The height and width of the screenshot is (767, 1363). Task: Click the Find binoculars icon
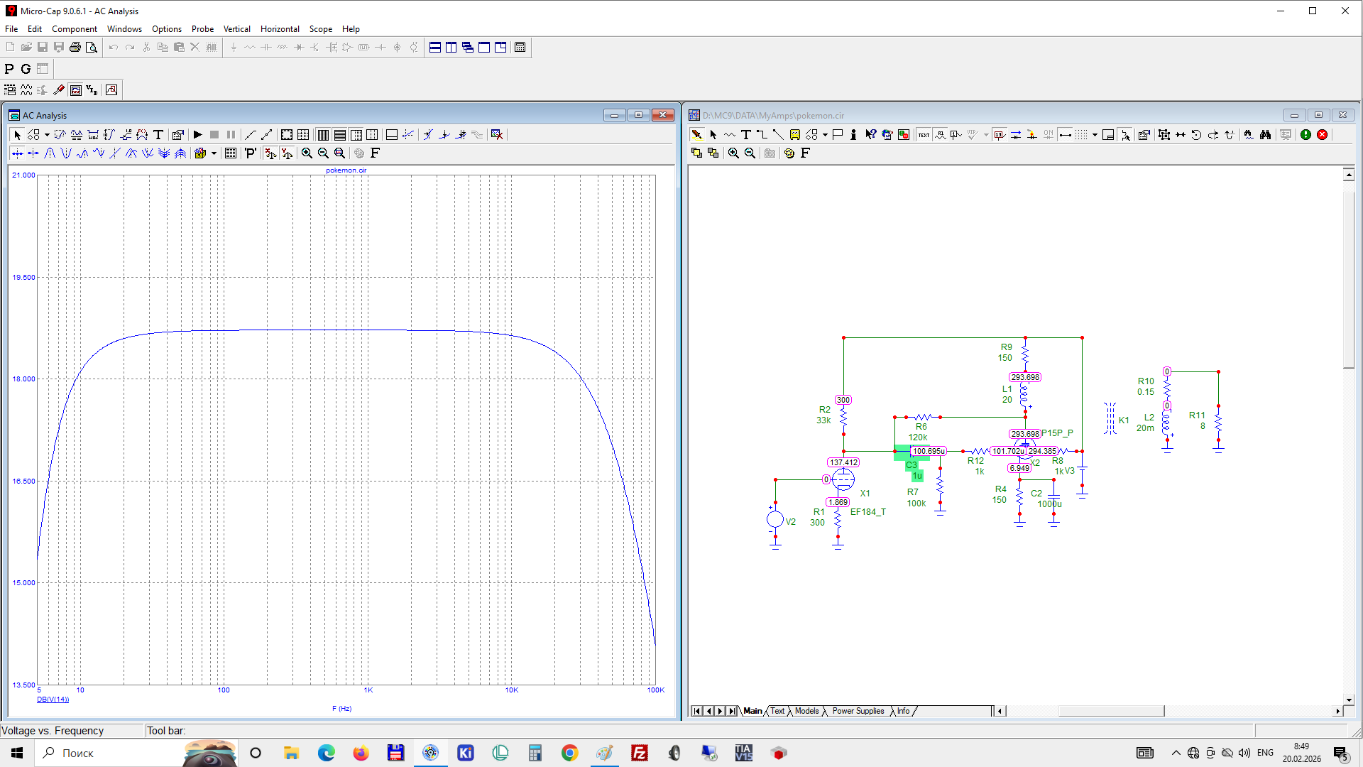(x=1265, y=135)
